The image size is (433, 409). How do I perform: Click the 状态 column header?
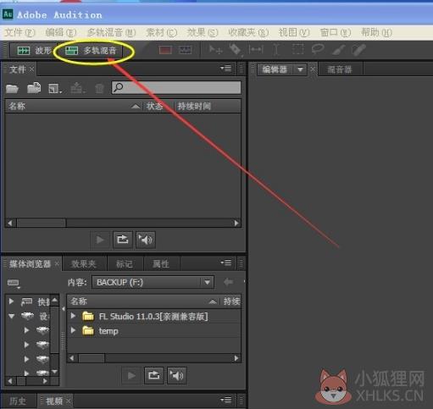pyautogui.click(x=158, y=106)
